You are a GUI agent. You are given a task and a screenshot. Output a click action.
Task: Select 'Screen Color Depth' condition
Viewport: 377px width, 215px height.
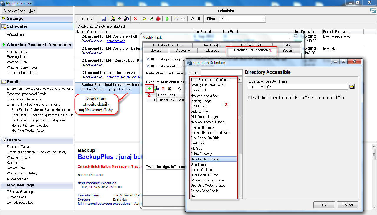204,191
